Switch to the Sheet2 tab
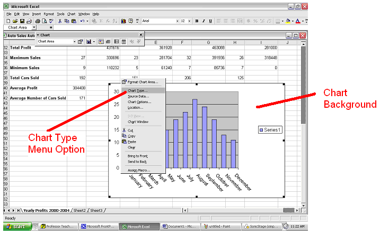Image resolution: width=380 pixels, height=234 pixels. click(79, 210)
